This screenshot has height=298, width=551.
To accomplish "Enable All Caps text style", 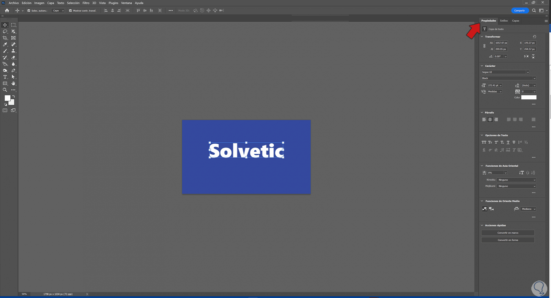I will point(484,142).
